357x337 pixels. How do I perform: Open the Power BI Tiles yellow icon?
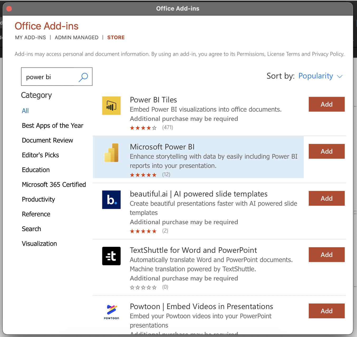[x=111, y=105]
